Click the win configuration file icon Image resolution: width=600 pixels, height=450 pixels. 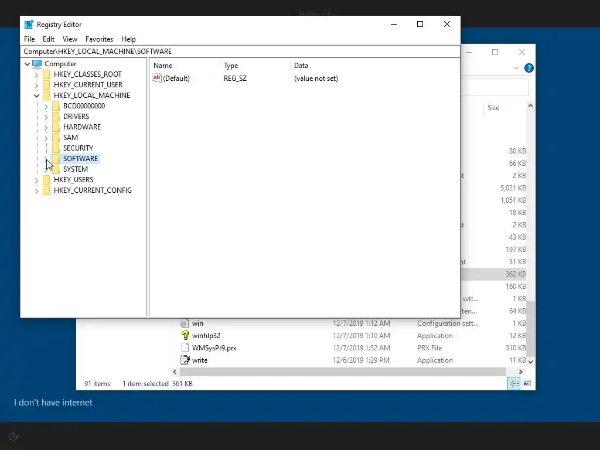[x=185, y=323]
